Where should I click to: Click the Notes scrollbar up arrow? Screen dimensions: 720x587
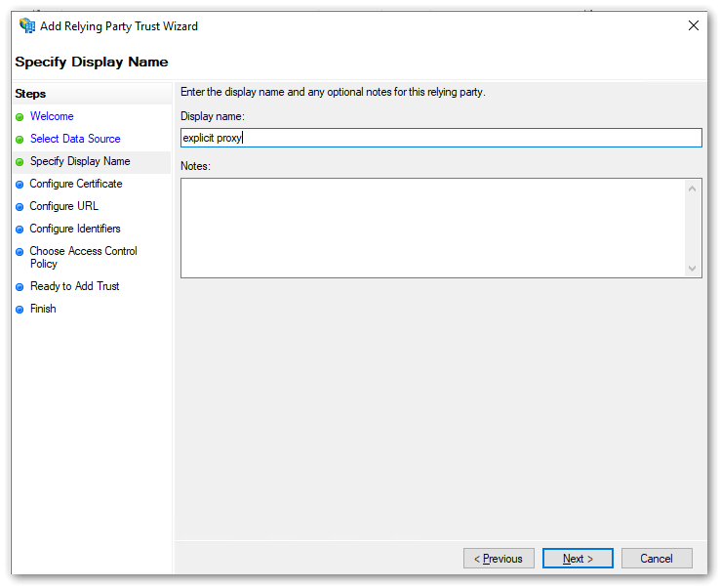pyautogui.click(x=693, y=189)
